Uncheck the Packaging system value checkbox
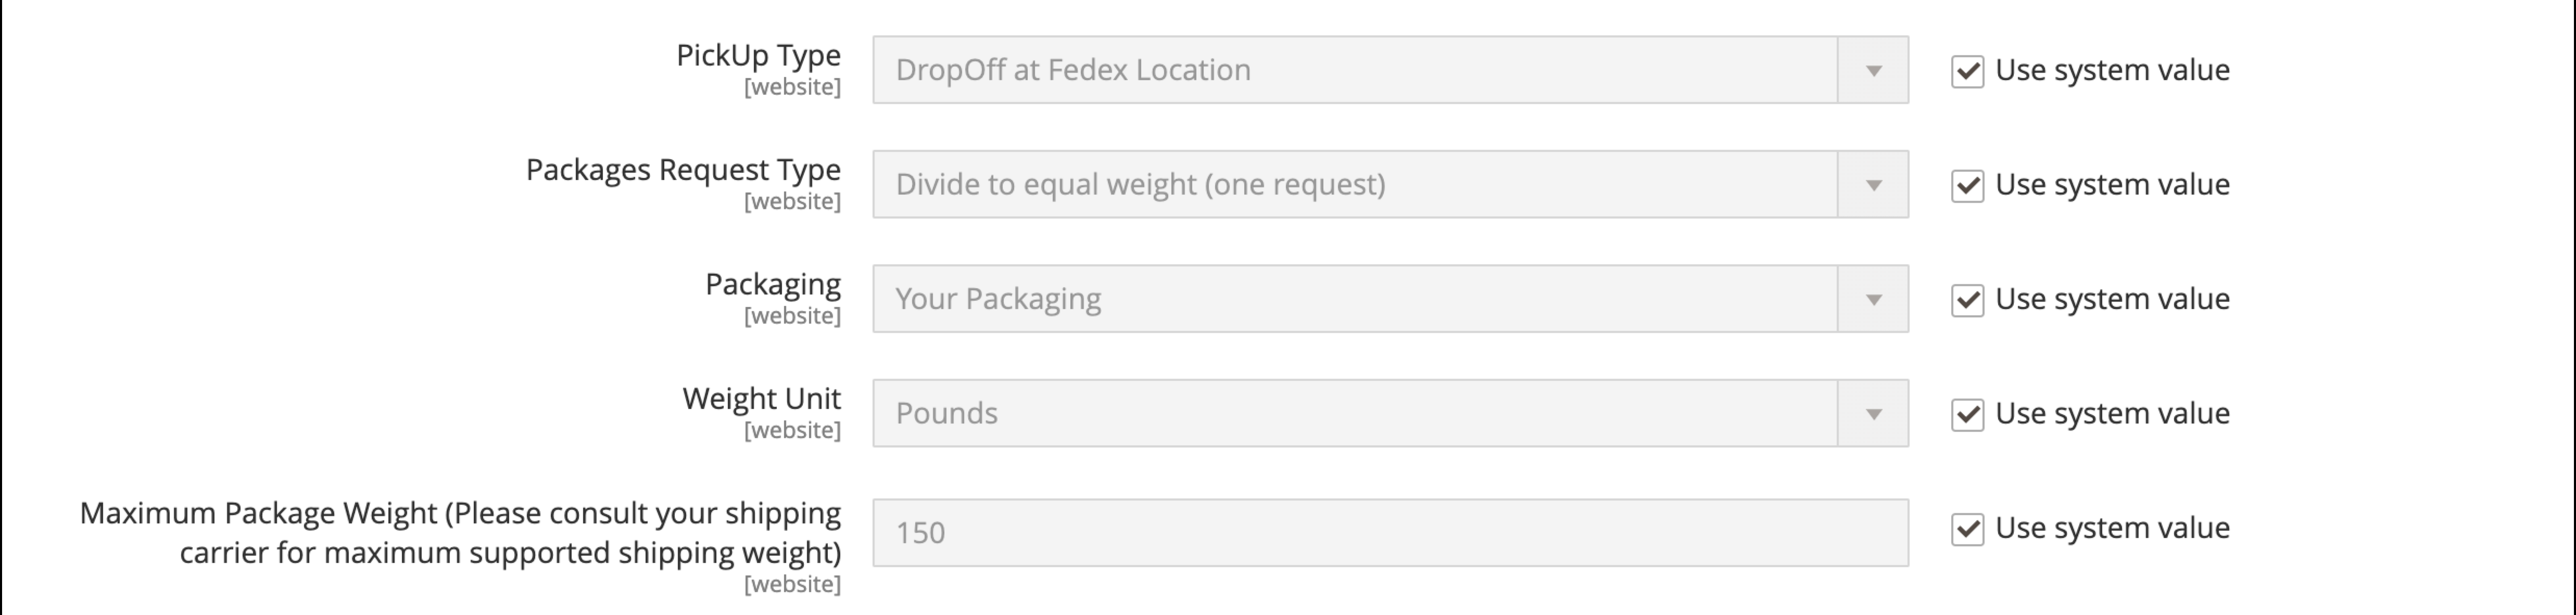Screen dimensions: 2576x615 click(1967, 300)
